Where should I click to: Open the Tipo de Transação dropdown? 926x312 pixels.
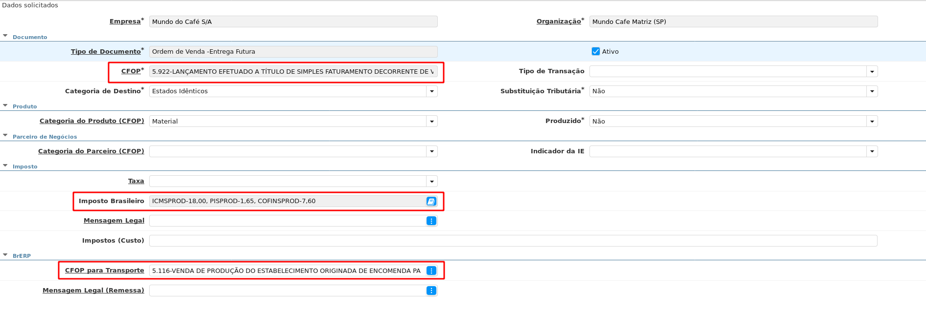(872, 72)
